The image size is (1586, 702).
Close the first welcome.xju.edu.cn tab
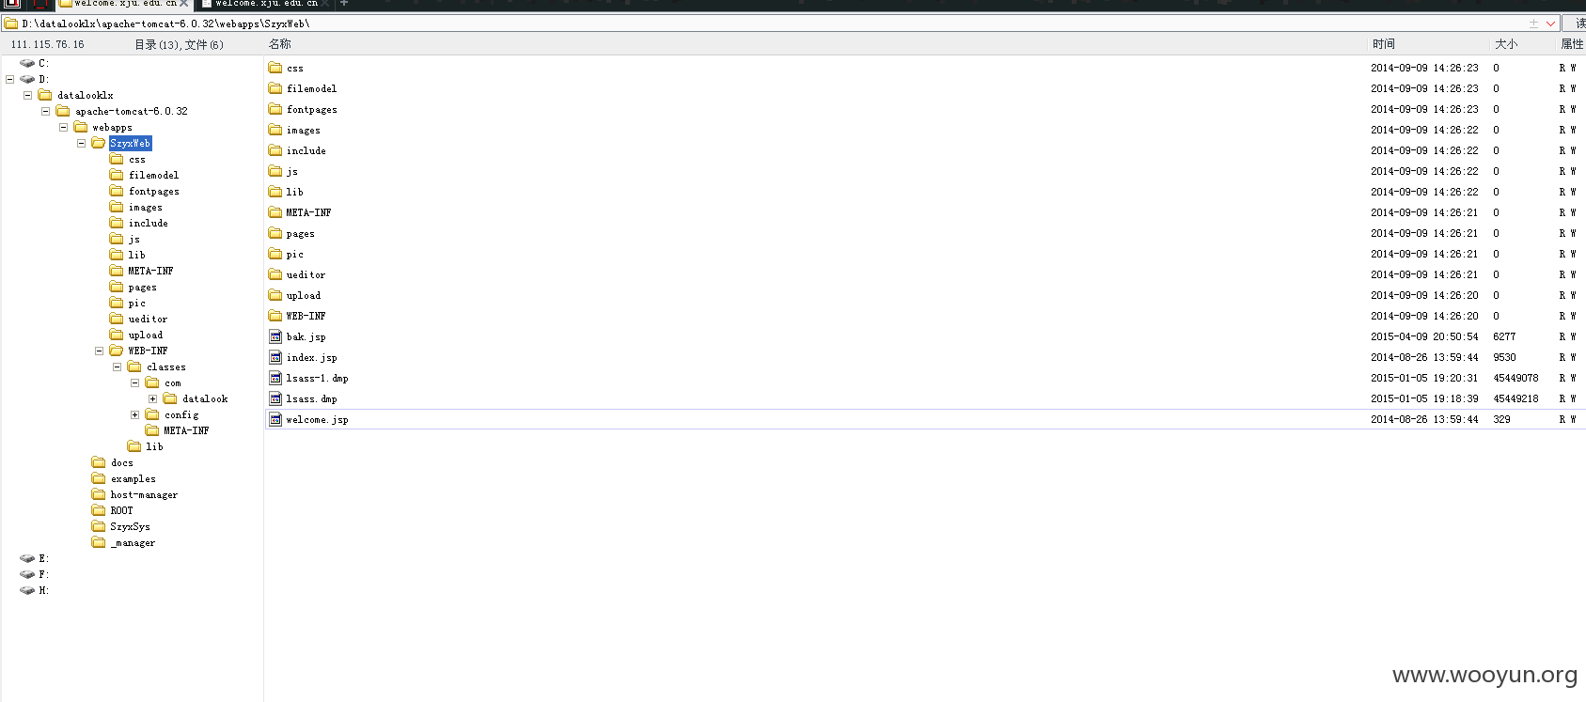coord(184,4)
